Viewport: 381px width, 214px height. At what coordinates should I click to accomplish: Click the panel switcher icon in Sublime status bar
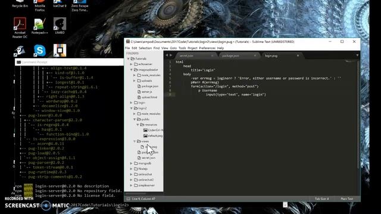129,199
